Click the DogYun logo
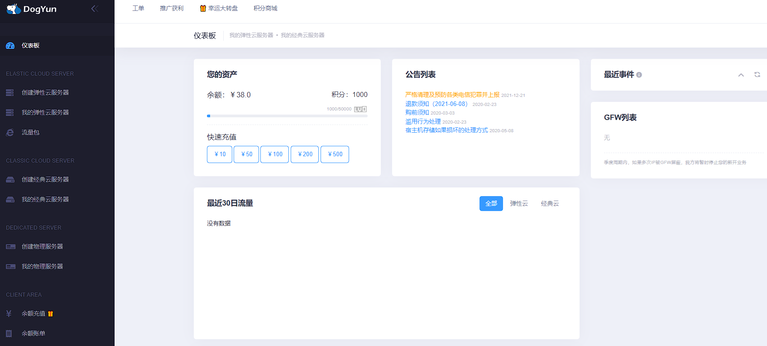 pos(32,9)
